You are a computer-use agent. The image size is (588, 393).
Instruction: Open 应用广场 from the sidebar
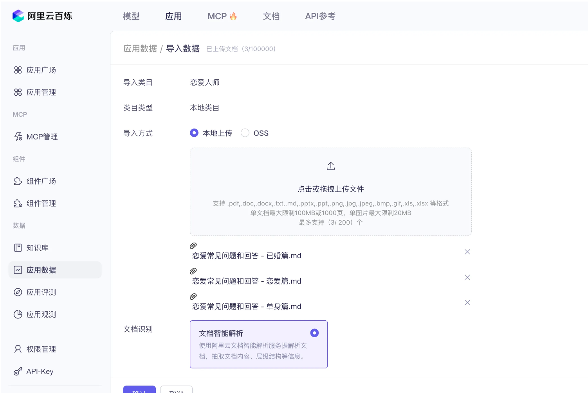[41, 70]
